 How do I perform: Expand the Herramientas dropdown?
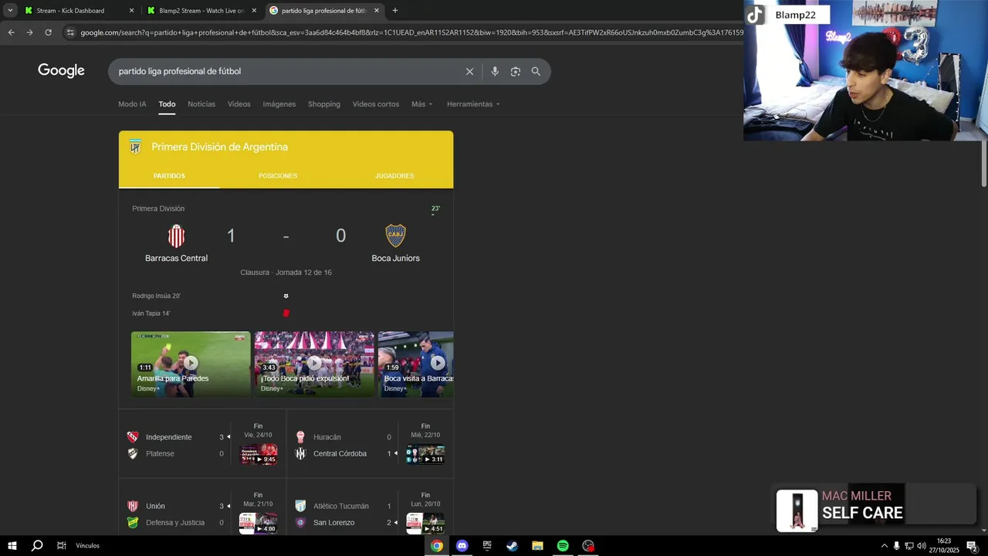click(x=473, y=104)
